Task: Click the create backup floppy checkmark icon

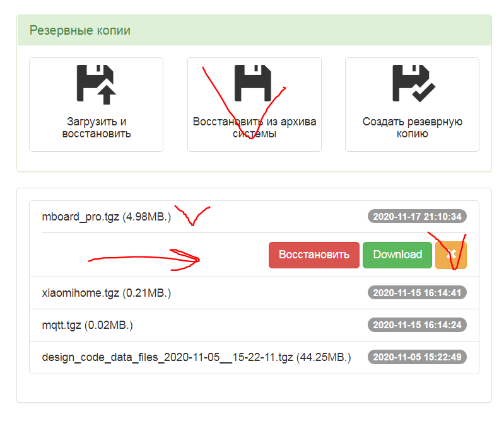Action: click(412, 83)
